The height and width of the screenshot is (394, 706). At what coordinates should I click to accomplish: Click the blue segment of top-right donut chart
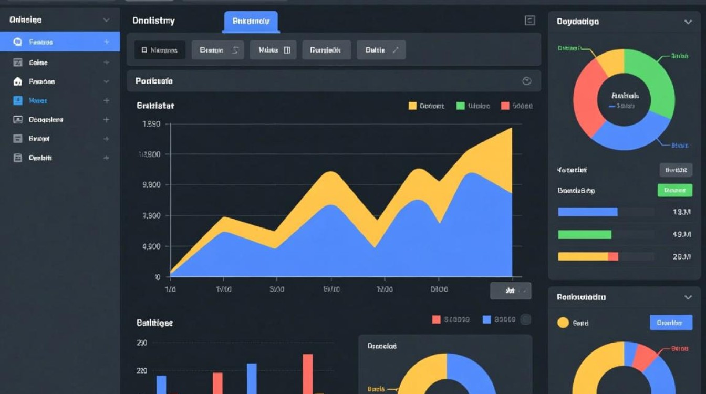pos(630,137)
